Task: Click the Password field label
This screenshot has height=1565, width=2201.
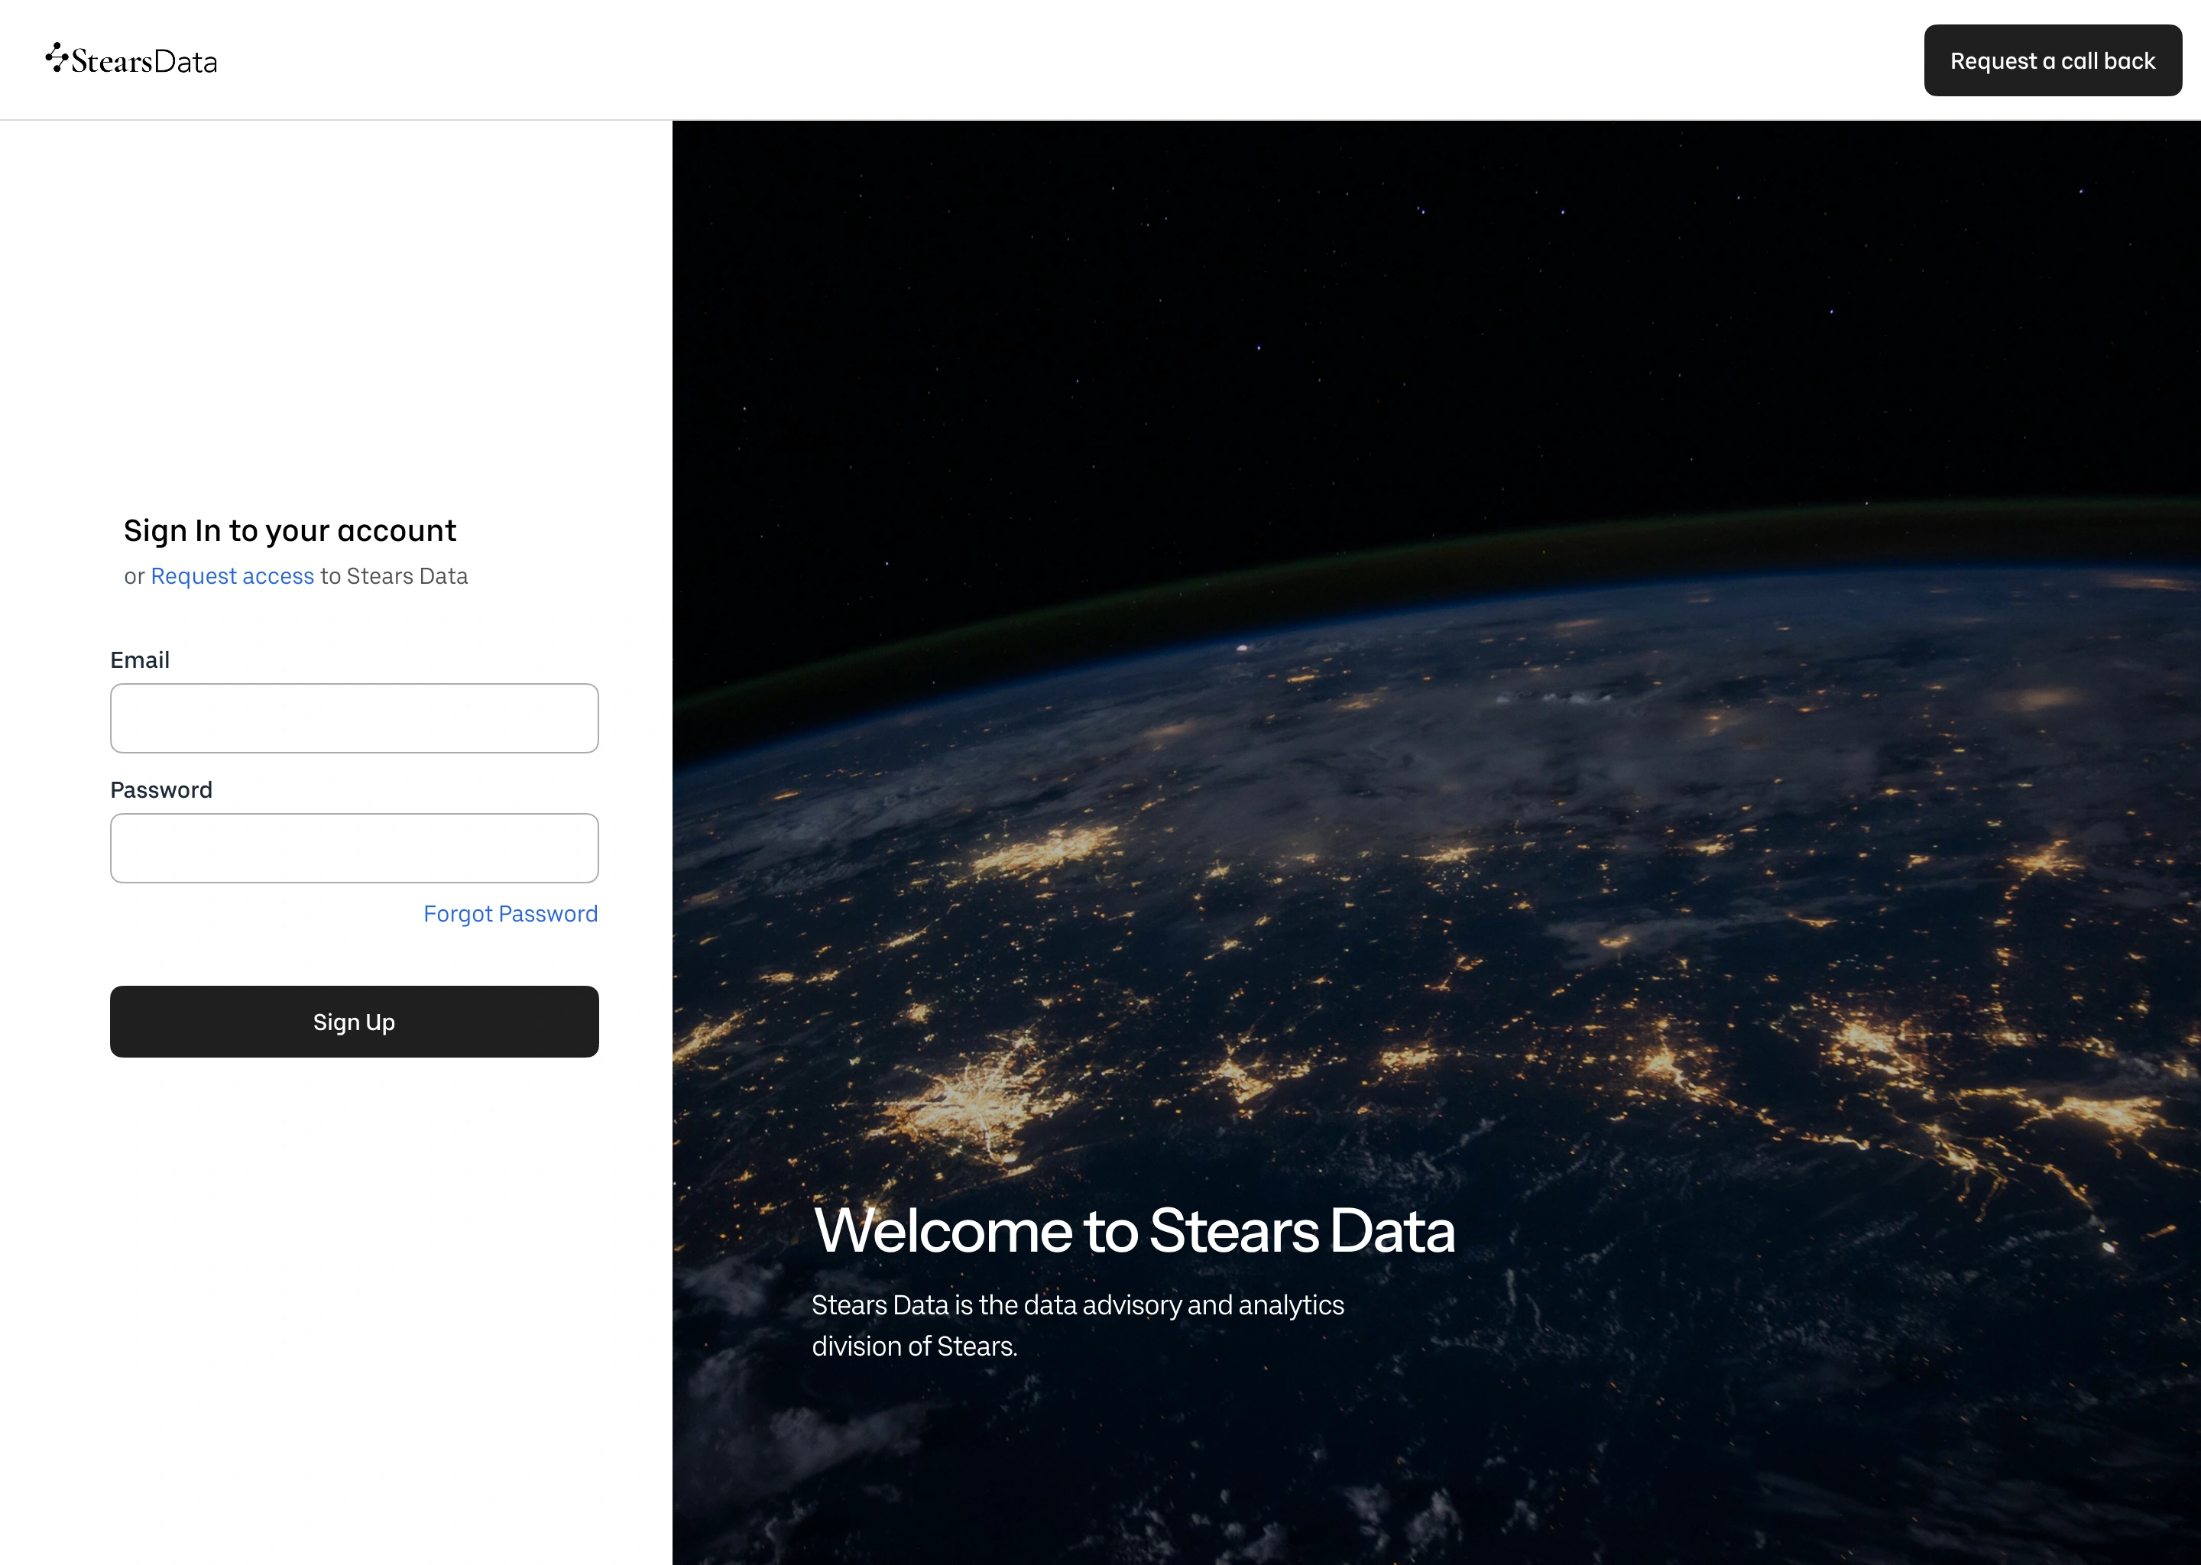Action: (x=161, y=790)
